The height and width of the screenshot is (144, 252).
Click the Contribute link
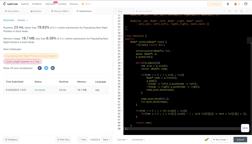[137, 139]
